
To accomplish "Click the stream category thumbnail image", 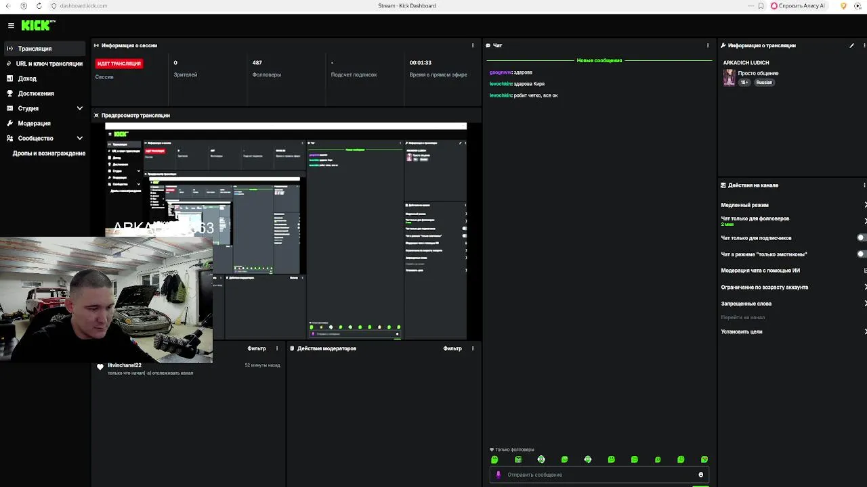I will 729,78.
